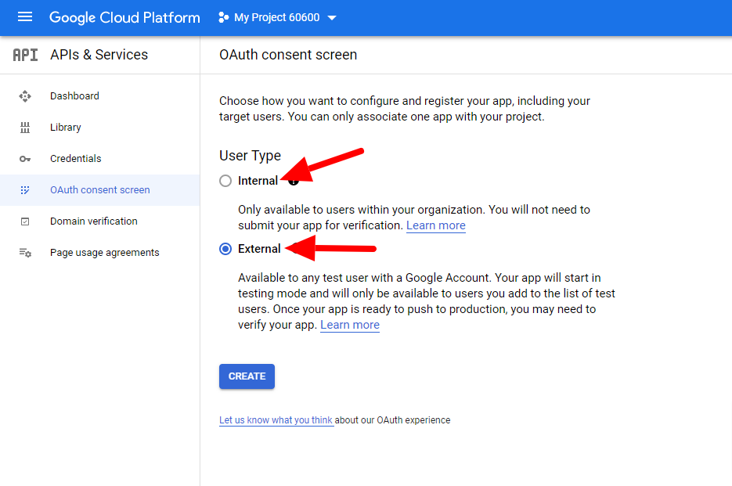Click the OAuth consent screen sidebar icon

click(x=25, y=190)
